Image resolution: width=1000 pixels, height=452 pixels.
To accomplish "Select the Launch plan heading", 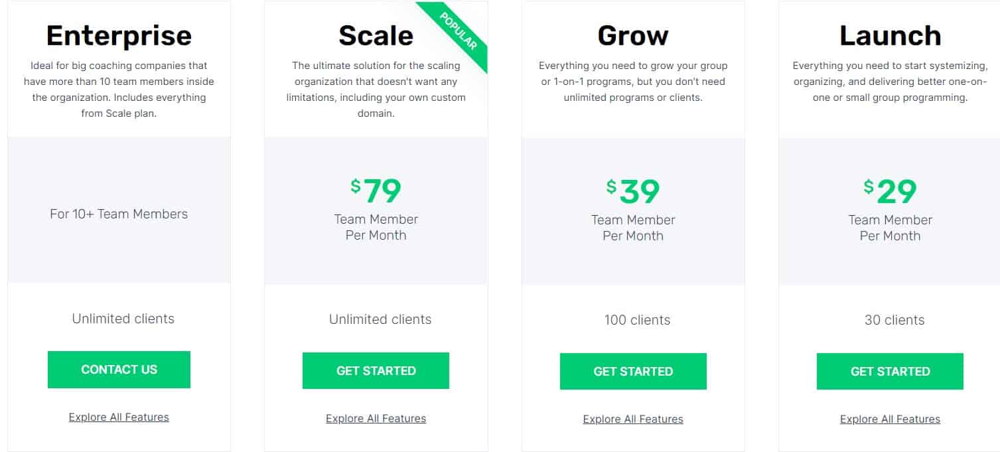I will [x=890, y=36].
